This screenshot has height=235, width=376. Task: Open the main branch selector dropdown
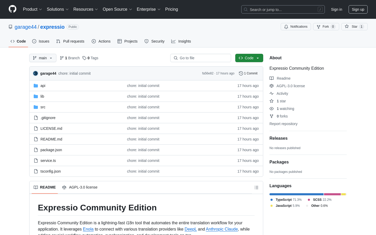[x=43, y=58]
